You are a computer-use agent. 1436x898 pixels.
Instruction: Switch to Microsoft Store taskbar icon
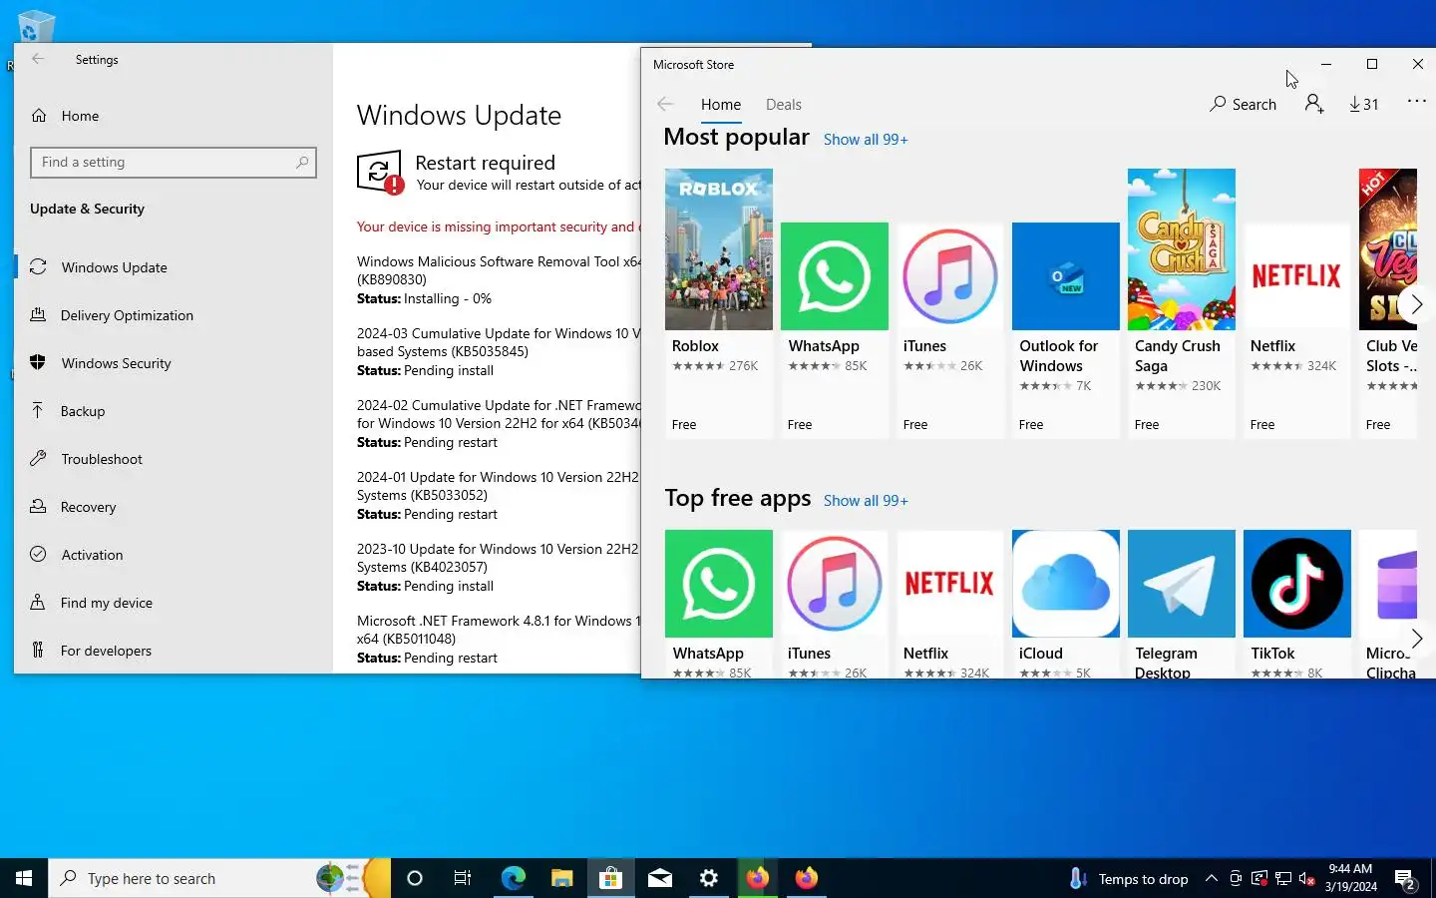pyautogui.click(x=610, y=878)
